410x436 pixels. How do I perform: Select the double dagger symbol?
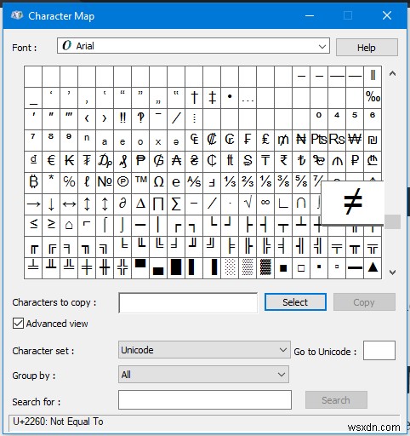click(212, 98)
